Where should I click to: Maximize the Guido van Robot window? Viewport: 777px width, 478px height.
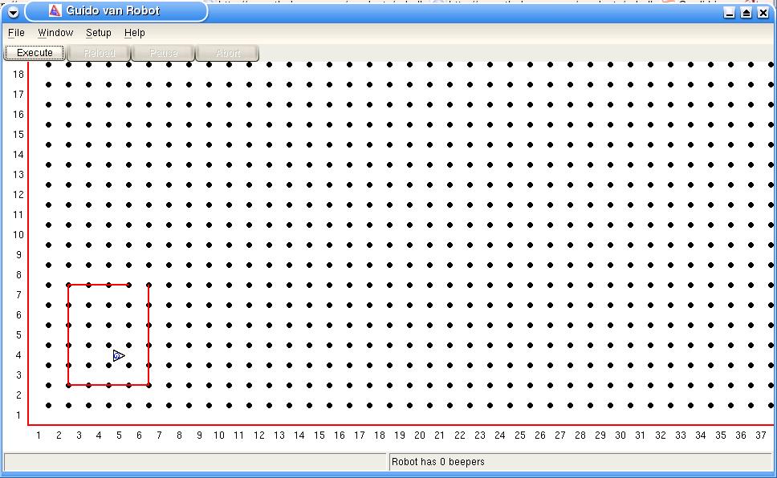(746, 12)
